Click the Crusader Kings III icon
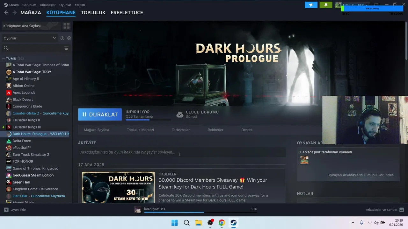 pyautogui.click(x=9, y=127)
